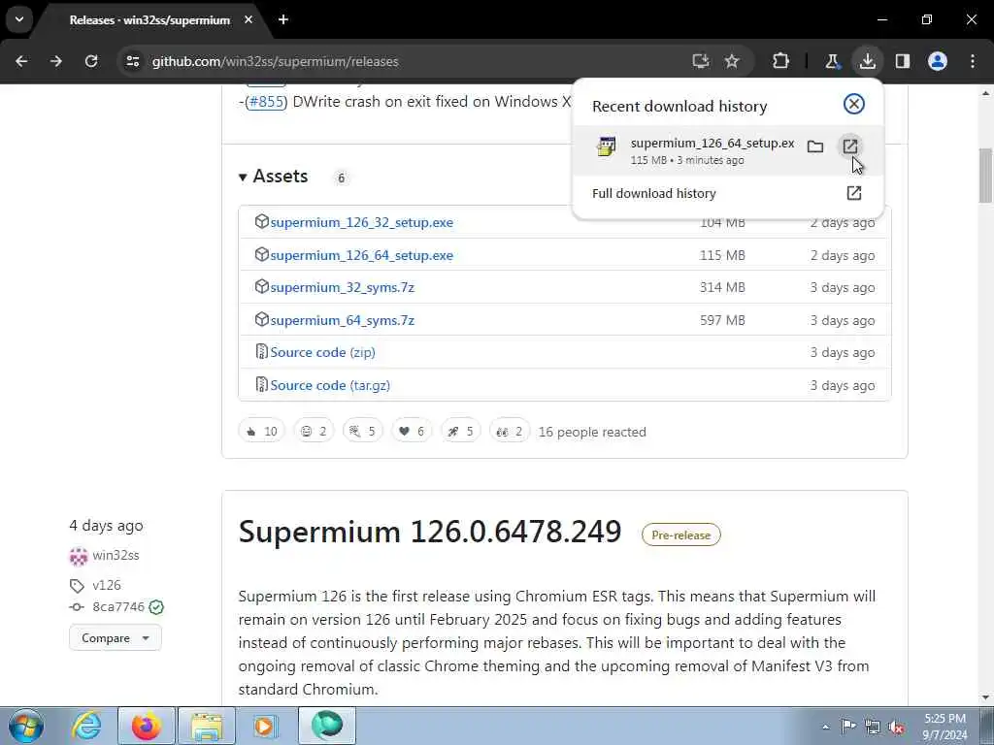Click the heart reaction with 6
The height and width of the screenshot is (745, 994).
[x=412, y=432]
